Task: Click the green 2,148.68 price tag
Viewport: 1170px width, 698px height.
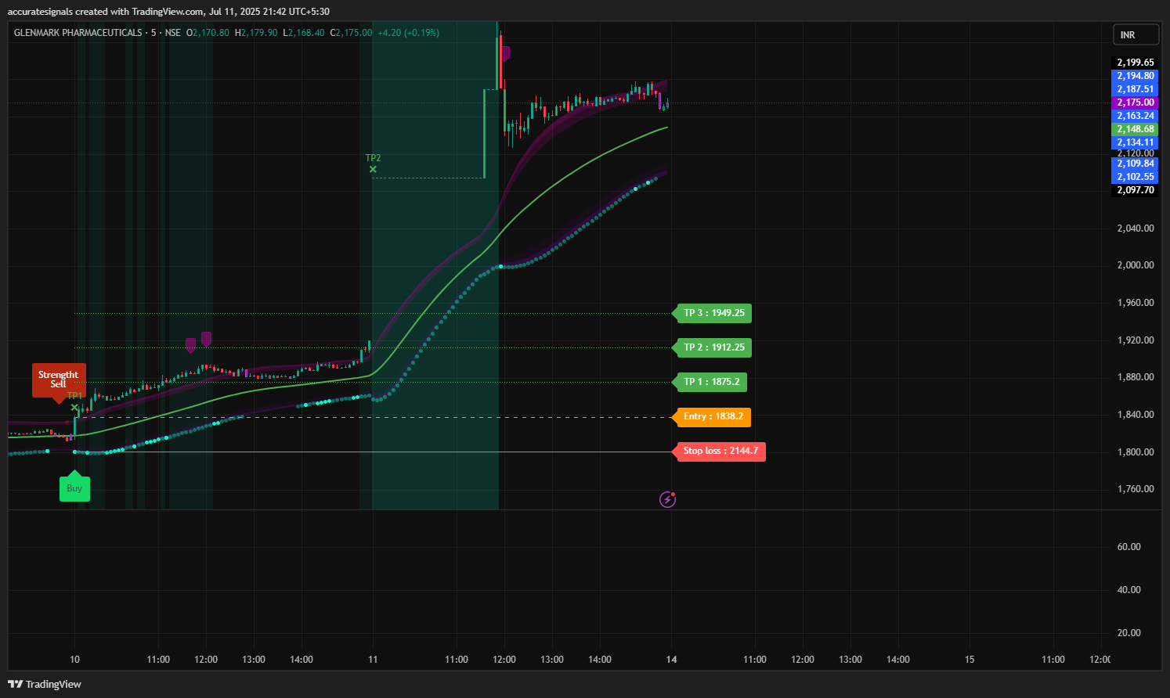Action: (1135, 129)
